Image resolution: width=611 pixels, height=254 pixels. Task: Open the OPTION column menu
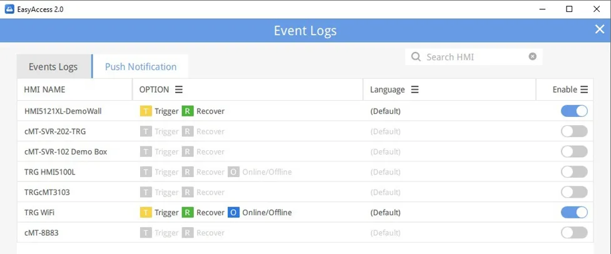click(x=178, y=89)
